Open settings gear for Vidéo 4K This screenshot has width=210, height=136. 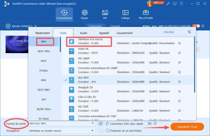(x=180, y=53)
